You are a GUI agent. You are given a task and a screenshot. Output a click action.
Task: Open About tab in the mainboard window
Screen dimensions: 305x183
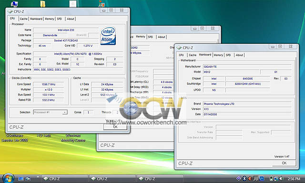click(x=239, y=55)
